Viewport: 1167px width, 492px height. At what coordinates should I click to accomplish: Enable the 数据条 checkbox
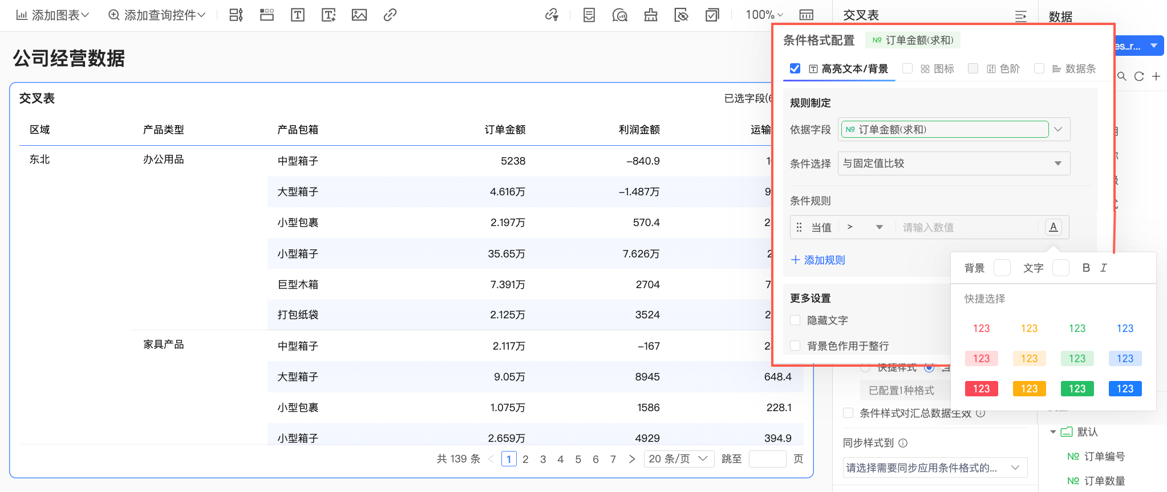[x=1040, y=68]
